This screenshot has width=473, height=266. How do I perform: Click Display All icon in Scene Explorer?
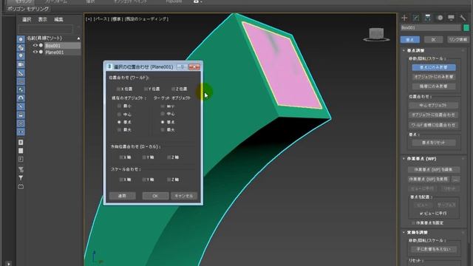(21, 142)
